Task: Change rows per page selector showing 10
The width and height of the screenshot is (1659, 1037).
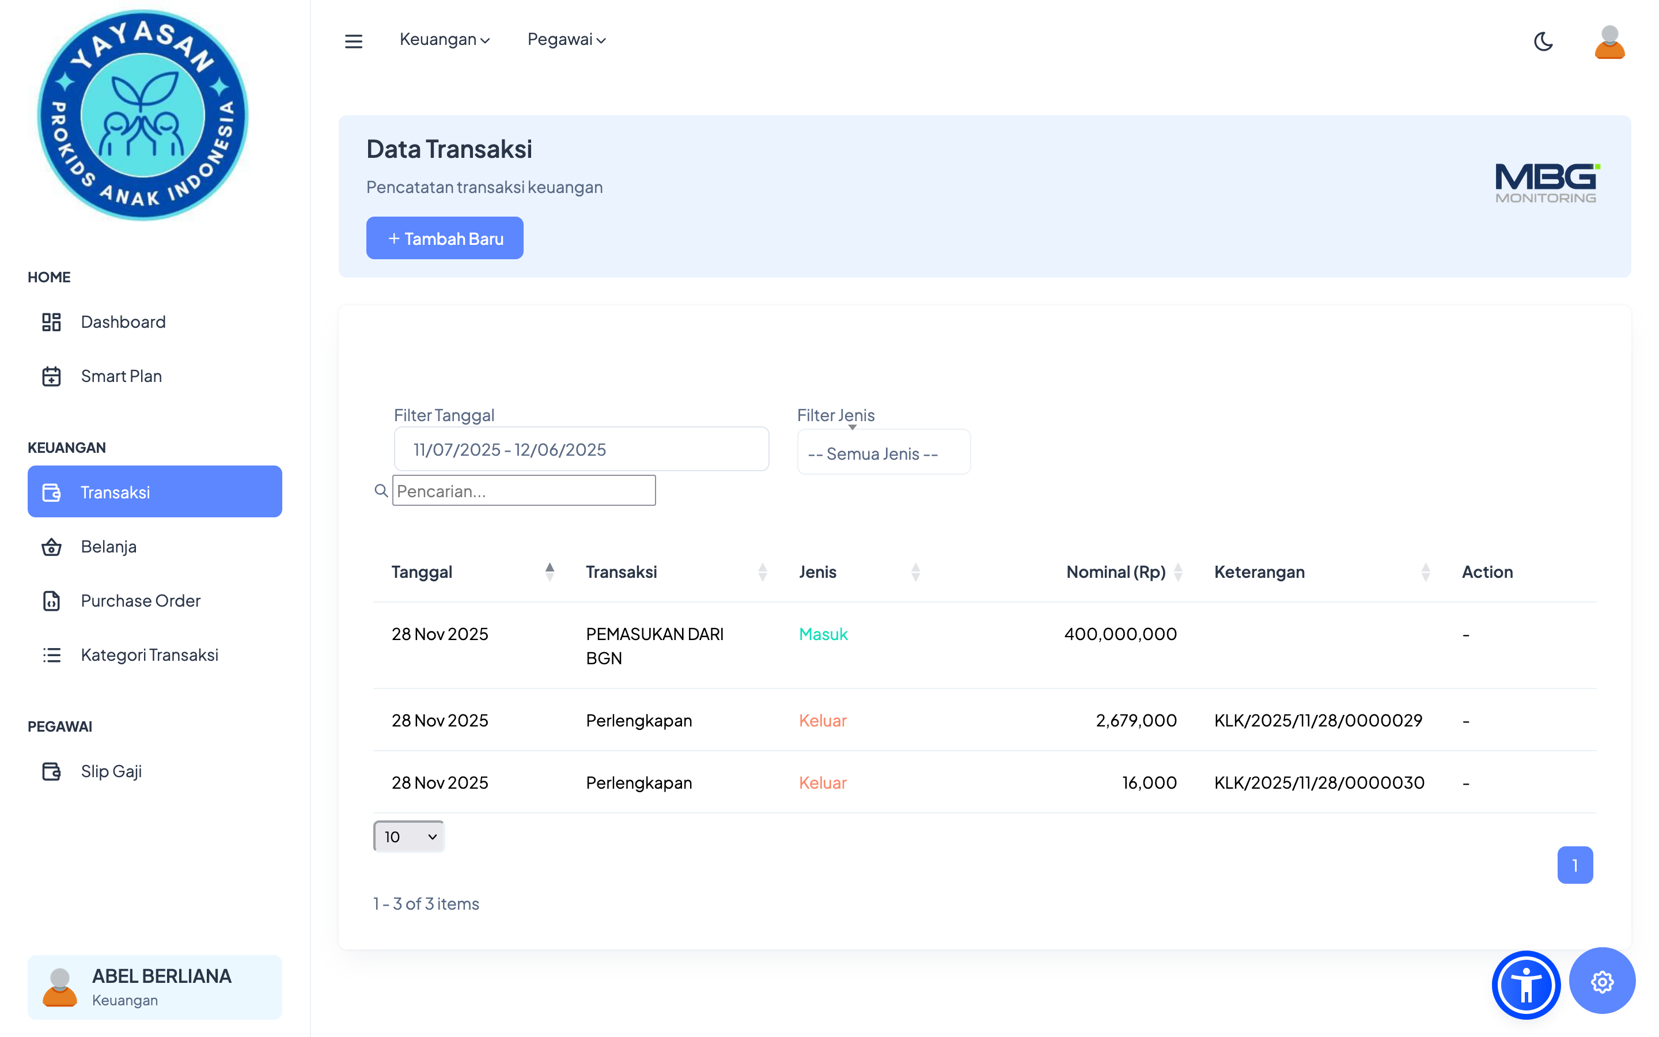Action: pyautogui.click(x=408, y=837)
